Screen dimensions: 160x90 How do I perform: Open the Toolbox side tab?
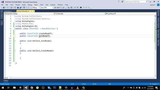(x=2, y=23)
